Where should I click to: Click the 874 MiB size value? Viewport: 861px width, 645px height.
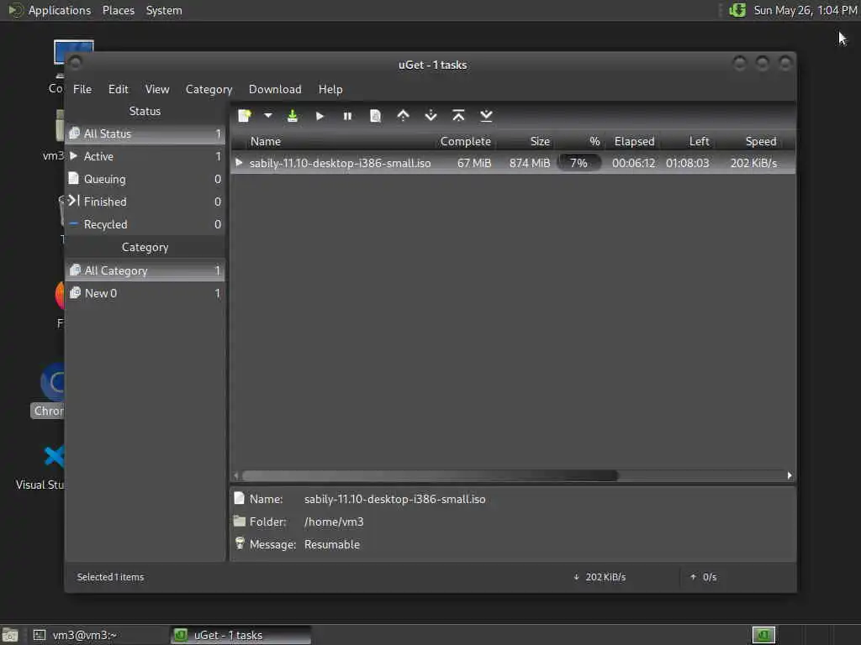tap(530, 163)
